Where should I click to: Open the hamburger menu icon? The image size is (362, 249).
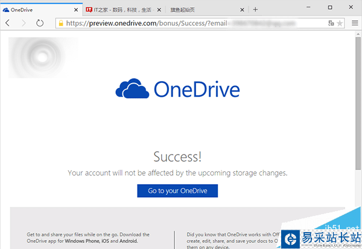[x=355, y=23]
